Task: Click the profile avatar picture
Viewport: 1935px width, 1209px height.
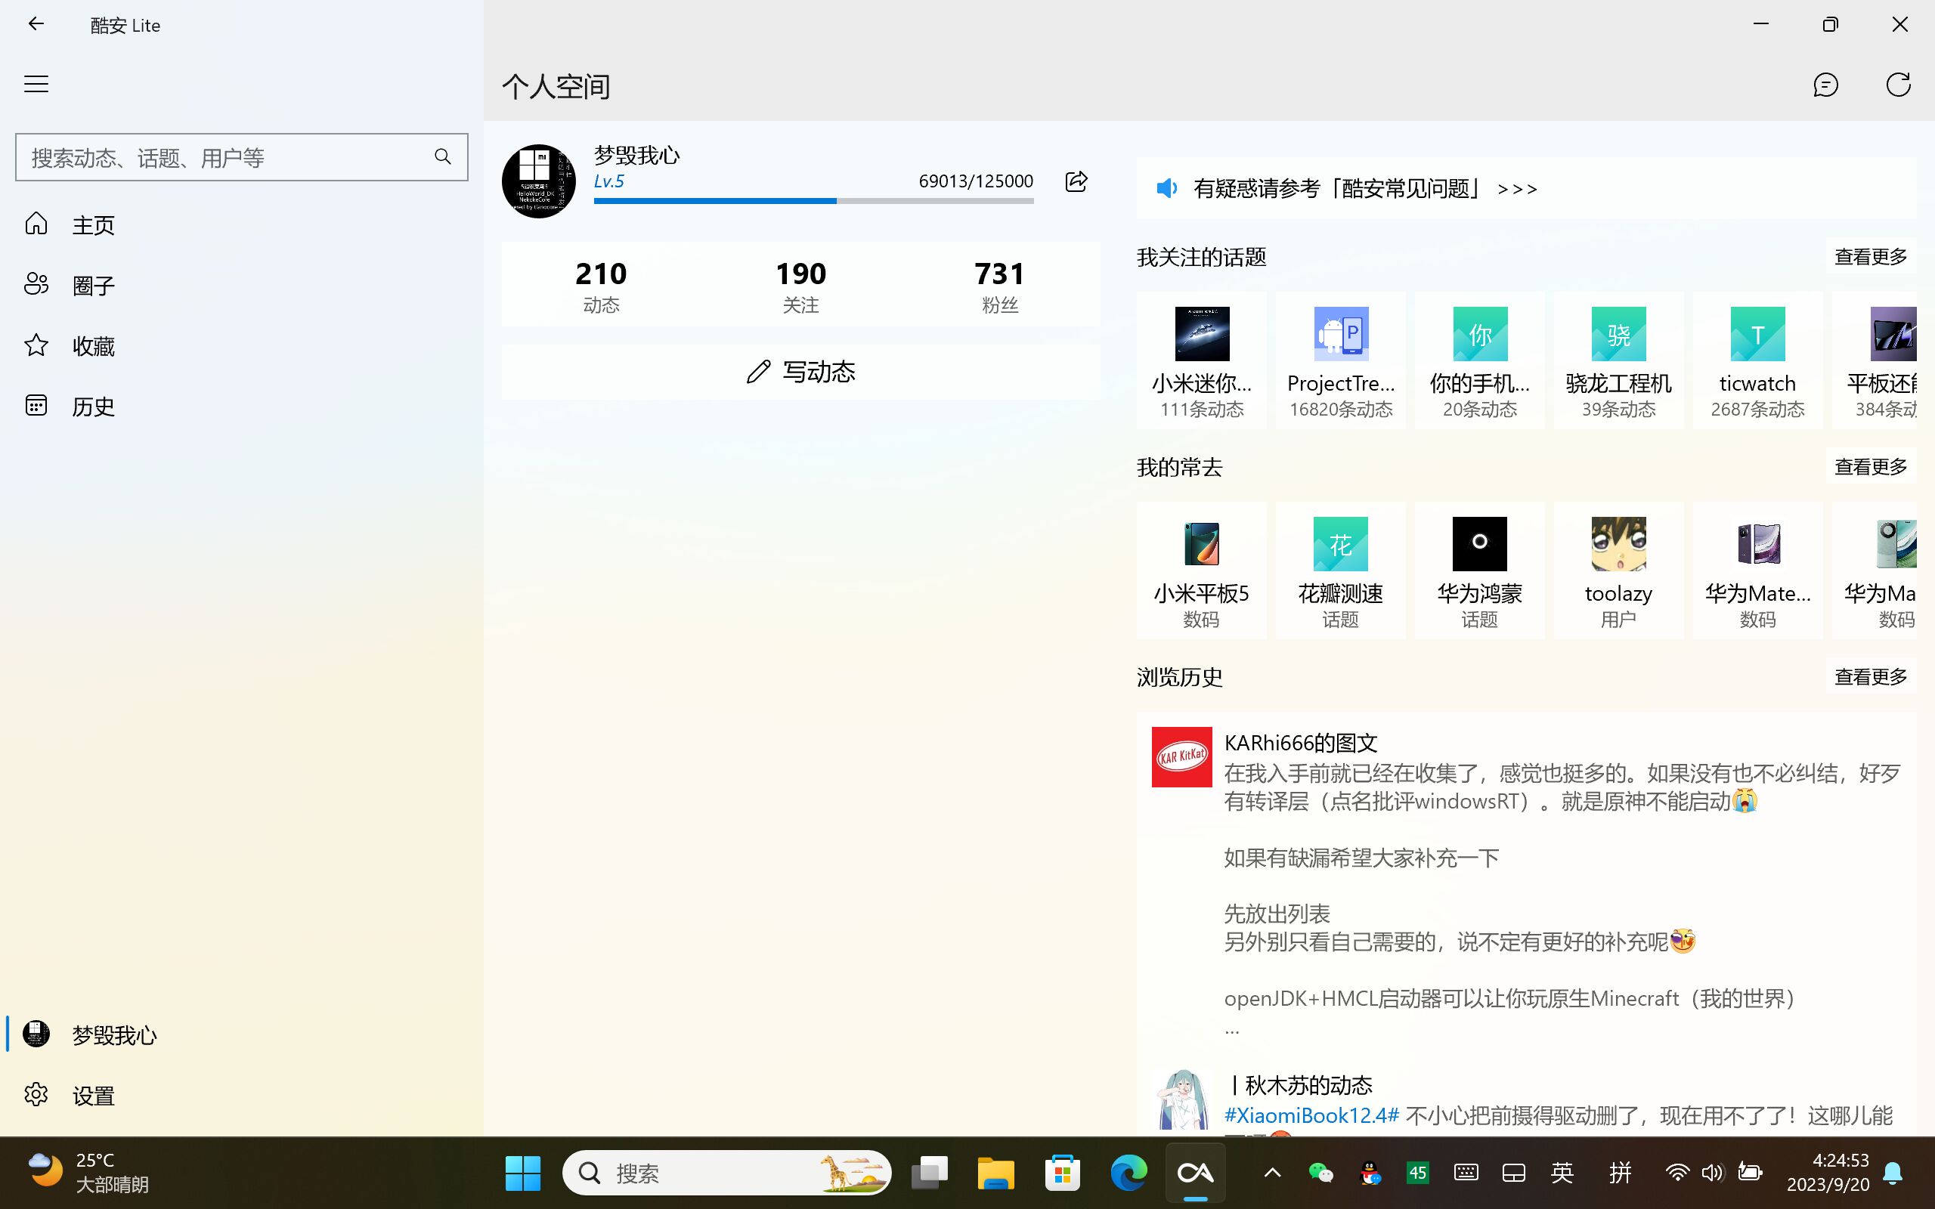Action: (x=539, y=181)
